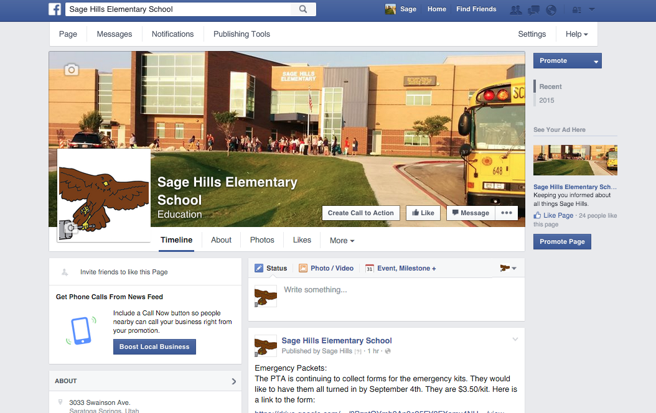This screenshot has width=656, height=413.
Task: Jump to Recent in timeline navigator
Action: pos(550,86)
